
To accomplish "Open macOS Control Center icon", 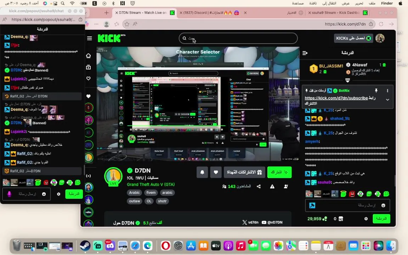I will tap(55, 4).
